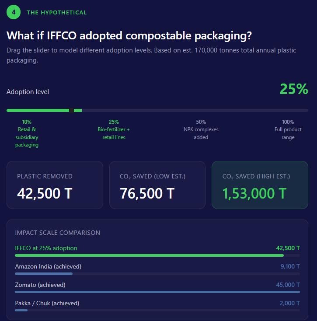317x321 pixels.
Task: Click the Impact Scale Comparison heading
Action: (58, 233)
